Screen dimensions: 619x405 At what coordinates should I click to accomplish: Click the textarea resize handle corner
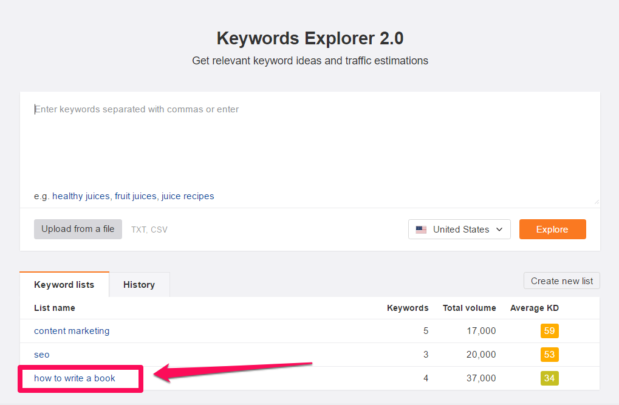[596, 202]
